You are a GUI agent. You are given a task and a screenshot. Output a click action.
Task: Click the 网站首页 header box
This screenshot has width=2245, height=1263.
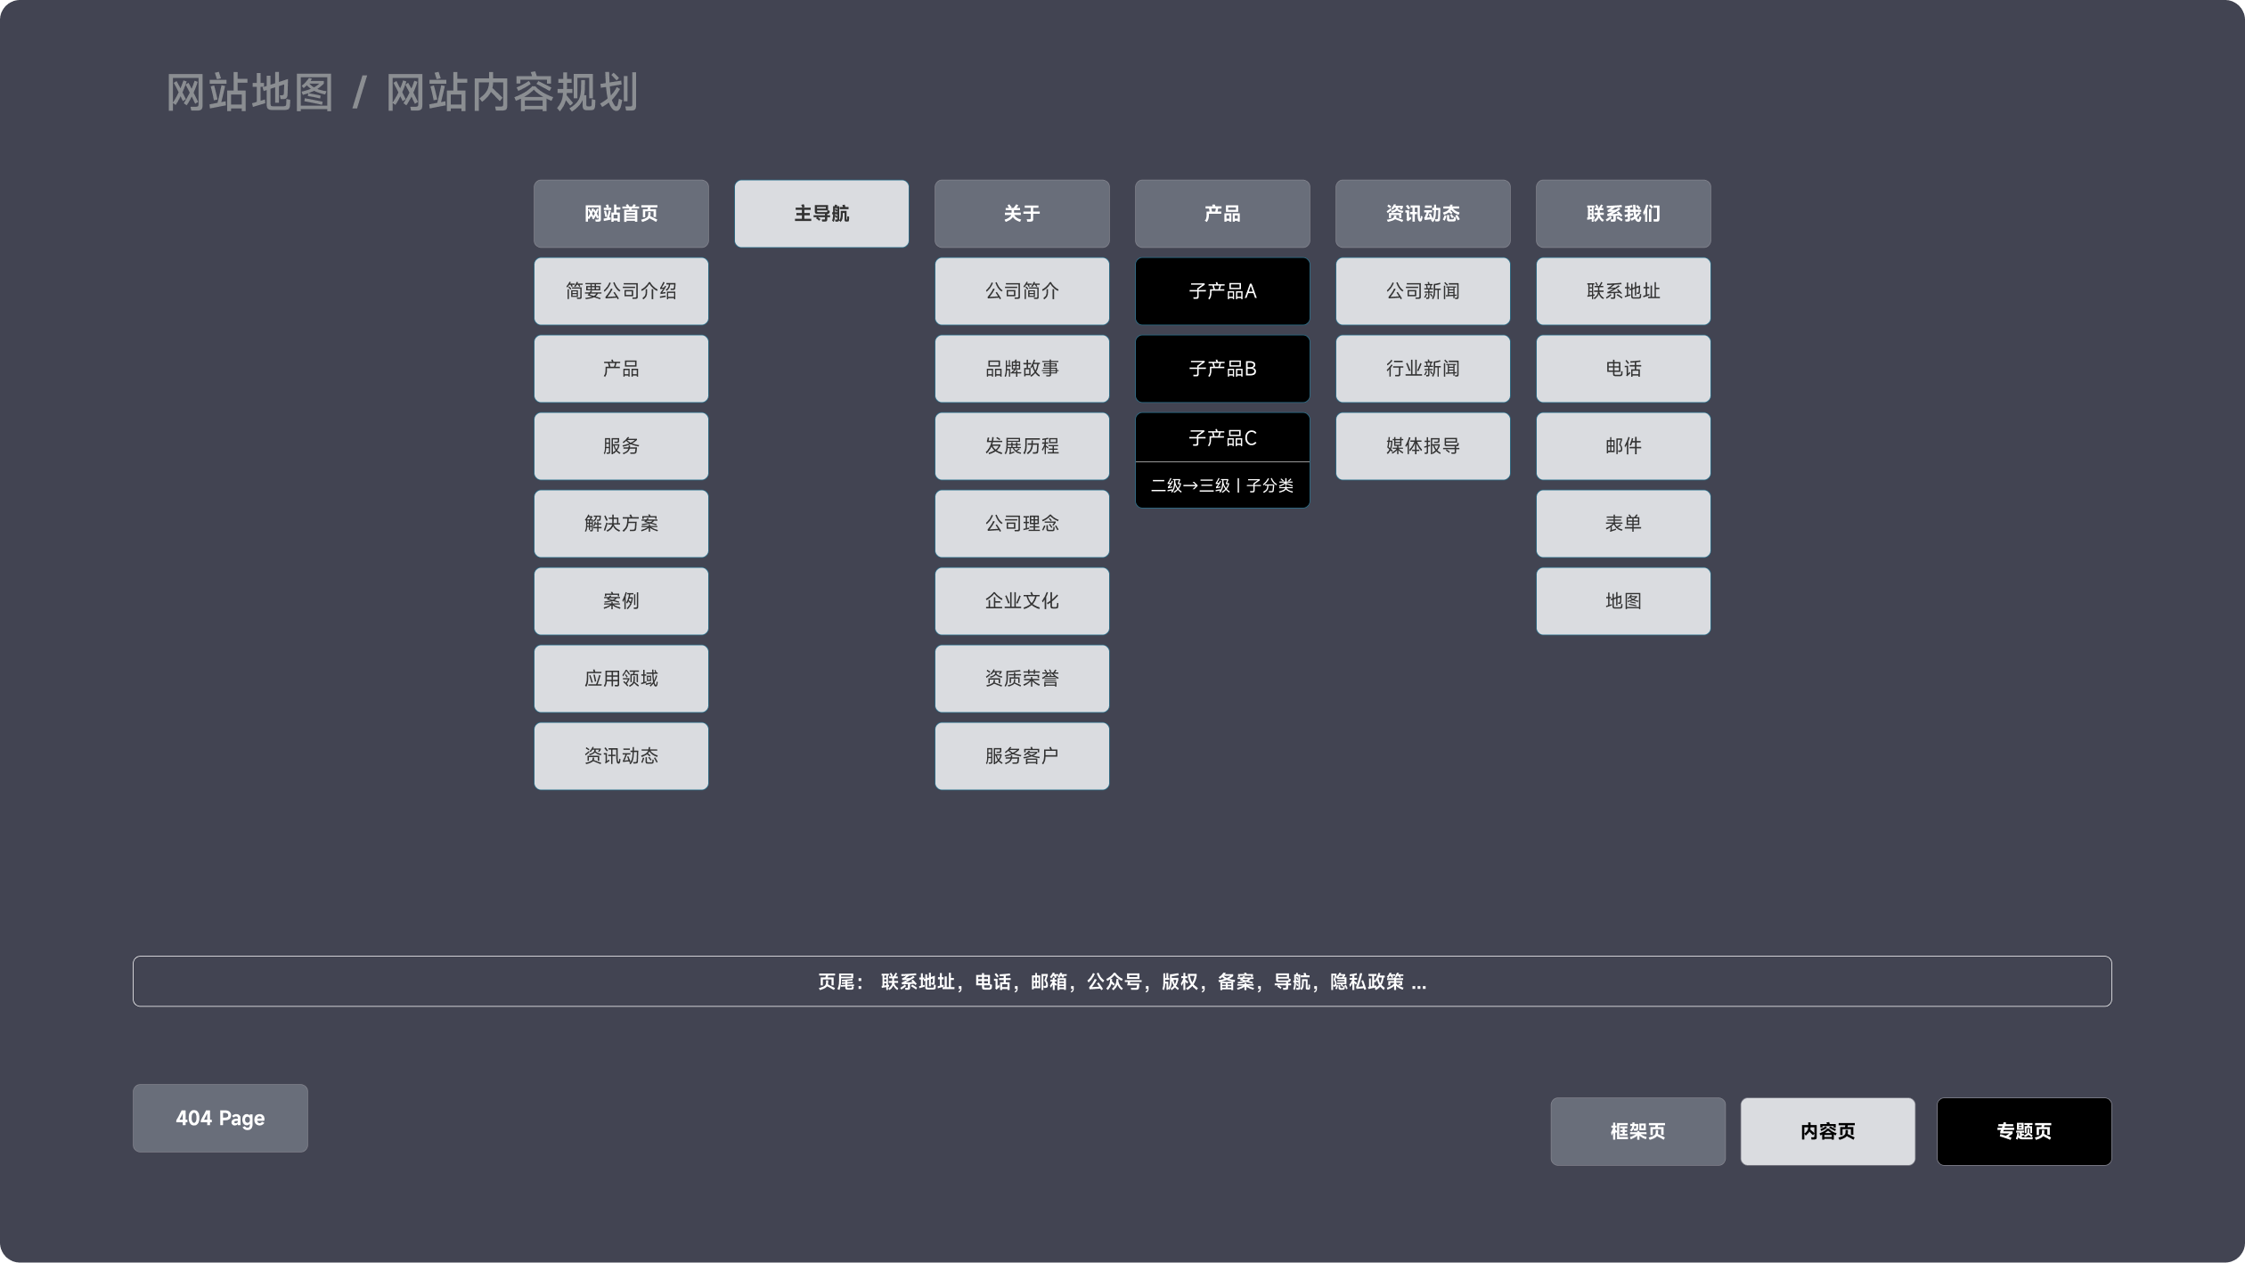621,214
